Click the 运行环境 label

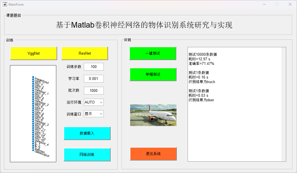pos(74,102)
